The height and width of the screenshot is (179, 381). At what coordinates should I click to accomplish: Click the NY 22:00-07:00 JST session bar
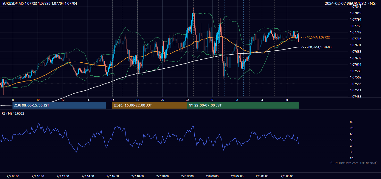[243, 105]
